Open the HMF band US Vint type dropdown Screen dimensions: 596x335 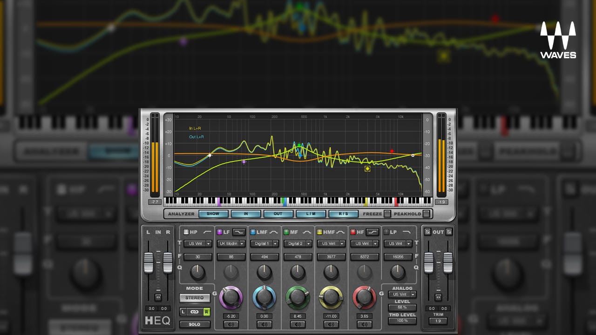coord(332,243)
